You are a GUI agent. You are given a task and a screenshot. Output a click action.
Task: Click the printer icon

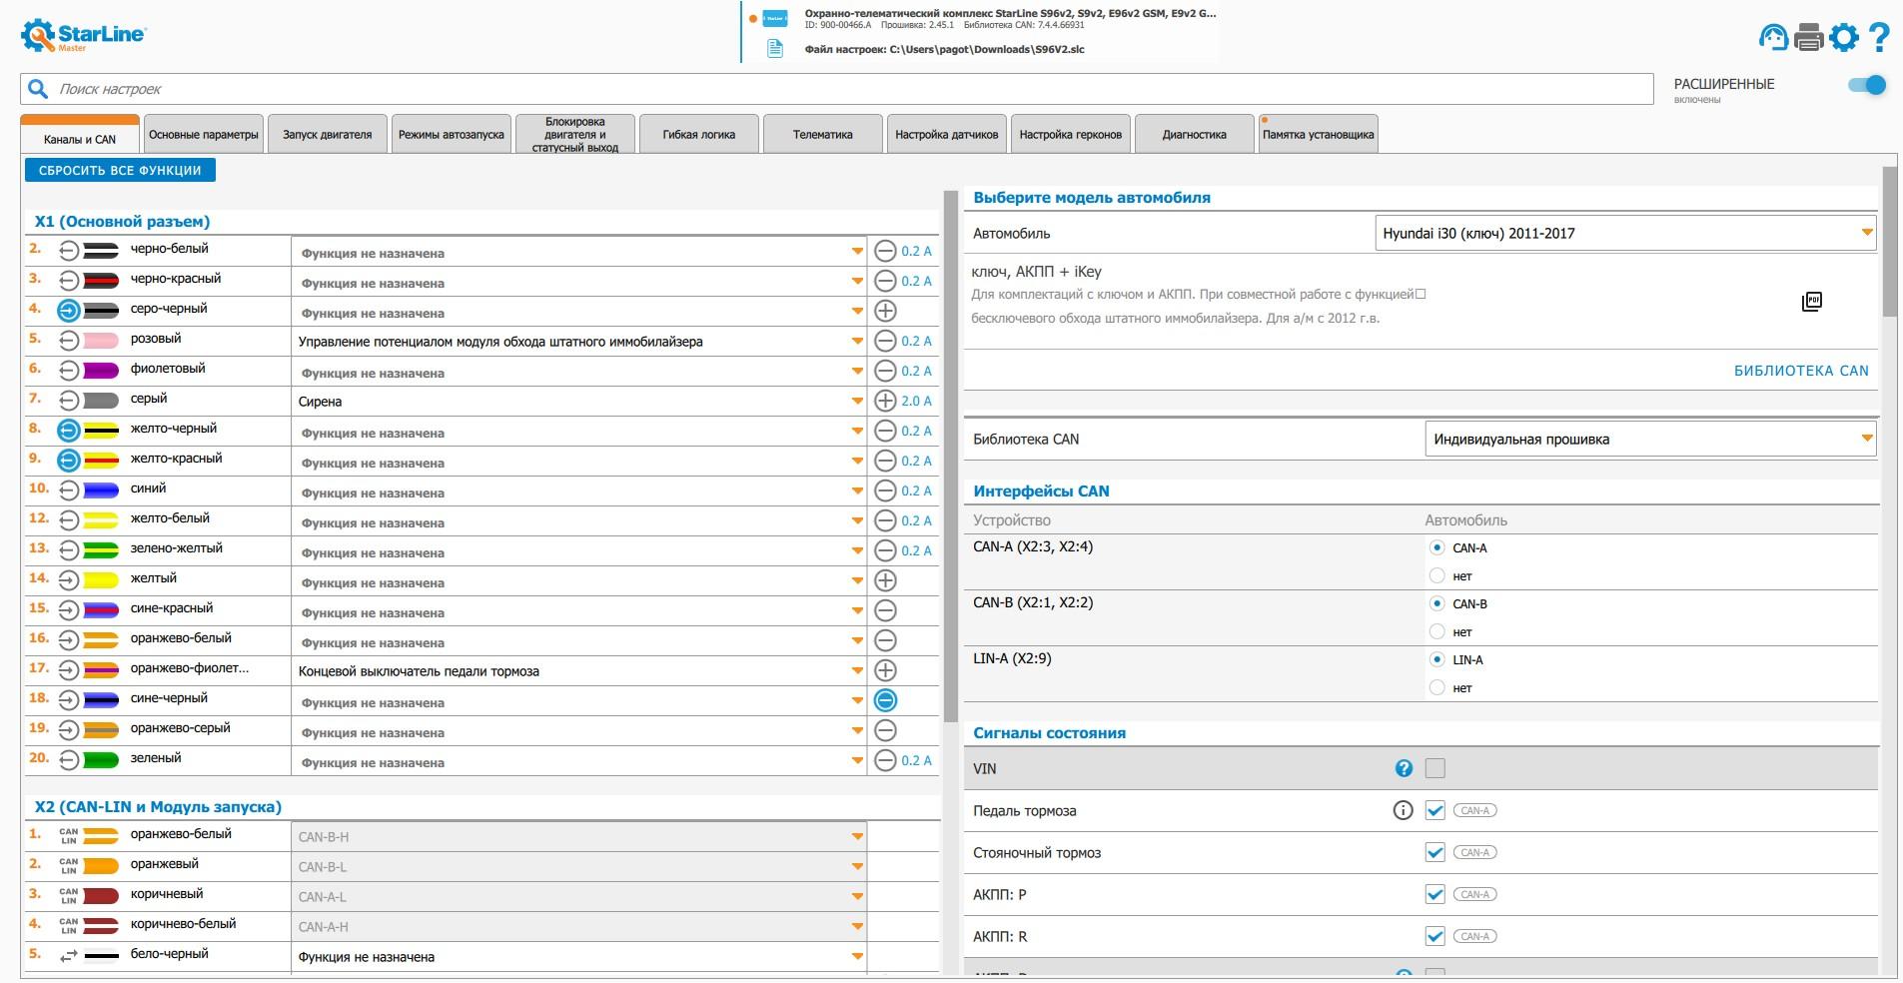point(1809,38)
